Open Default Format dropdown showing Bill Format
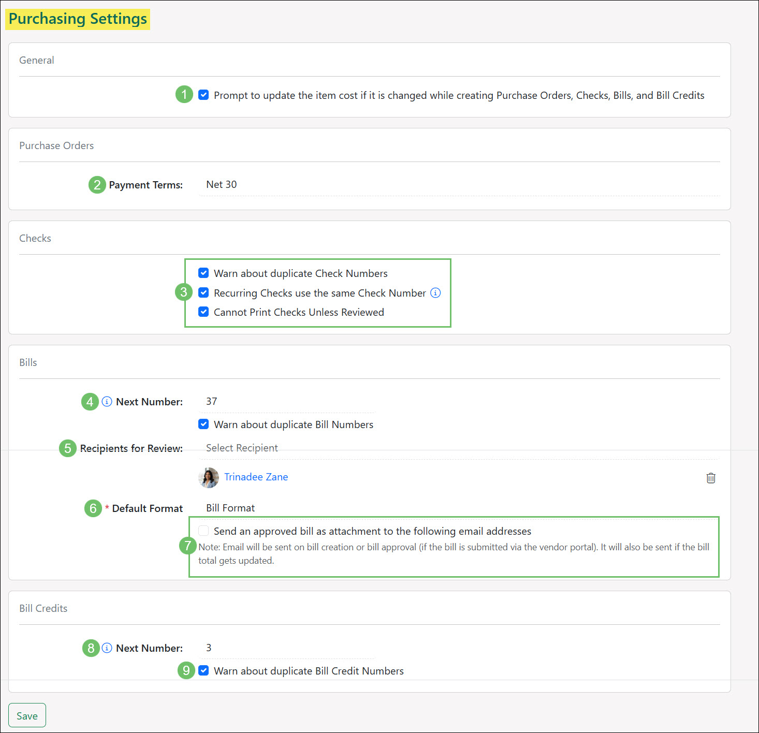The image size is (759, 733). click(459, 508)
